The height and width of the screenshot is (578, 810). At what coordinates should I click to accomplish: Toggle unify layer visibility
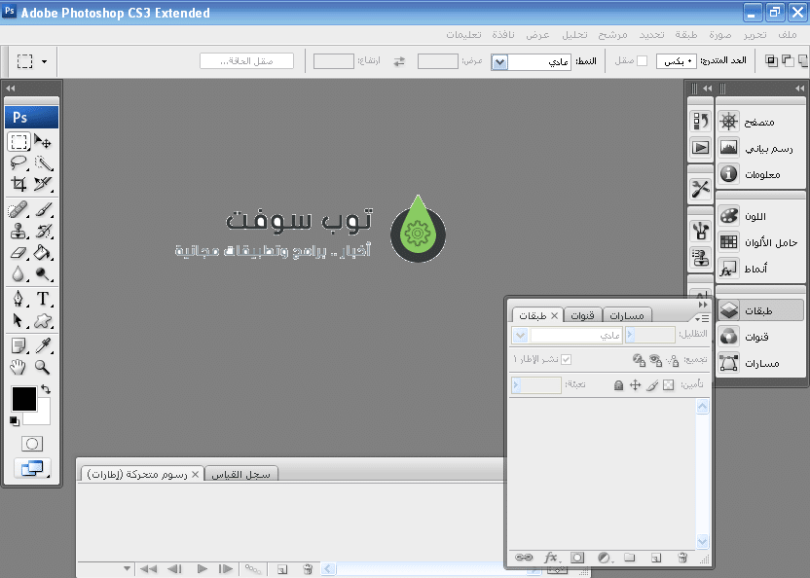[655, 360]
